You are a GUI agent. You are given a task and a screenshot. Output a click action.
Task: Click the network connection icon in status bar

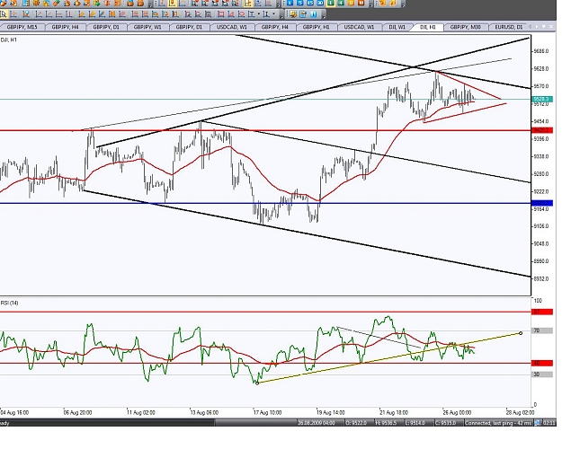(x=538, y=423)
